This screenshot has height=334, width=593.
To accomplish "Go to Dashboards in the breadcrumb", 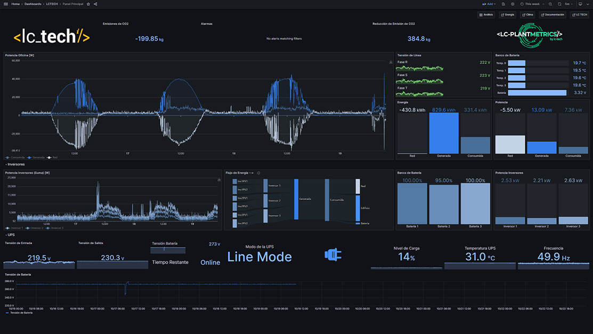I will (x=33, y=4).
